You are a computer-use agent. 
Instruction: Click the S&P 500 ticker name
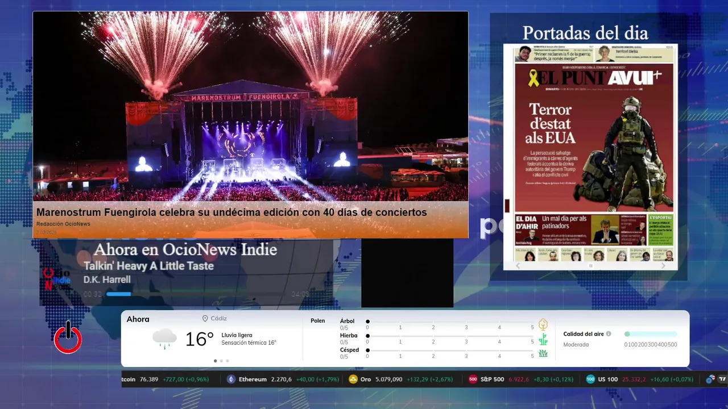click(492, 379)
